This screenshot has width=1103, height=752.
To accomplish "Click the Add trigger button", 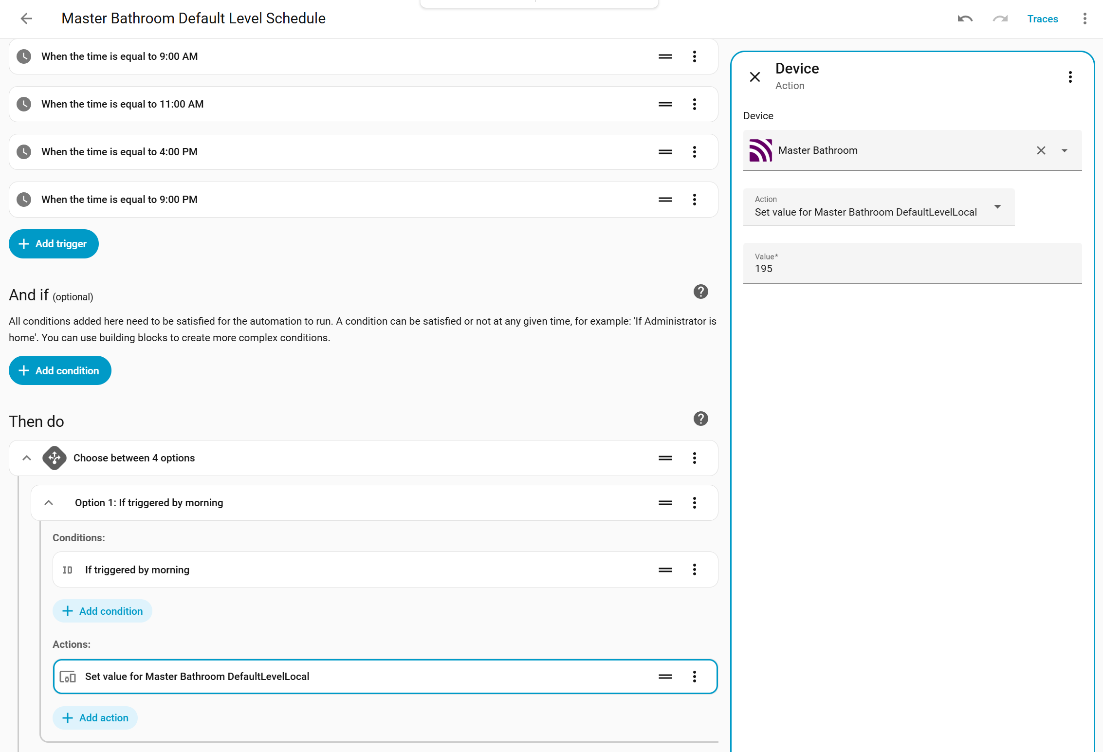I will tap(54, 244).
